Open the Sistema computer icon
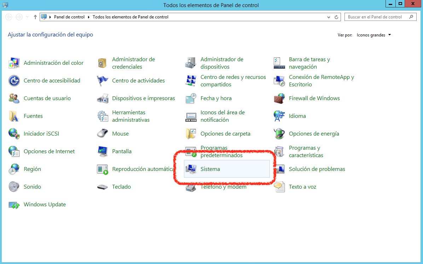Image resolution: width=423 pixels, height=264 pixels. click(x=191, y=169)
